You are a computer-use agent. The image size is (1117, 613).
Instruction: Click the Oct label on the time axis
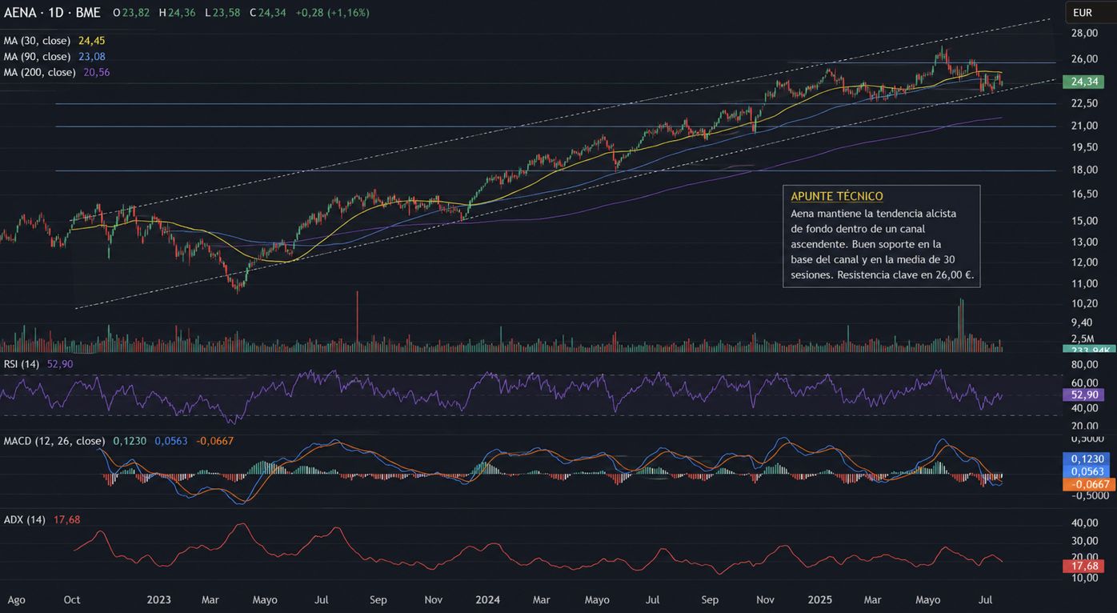point(72,600)
